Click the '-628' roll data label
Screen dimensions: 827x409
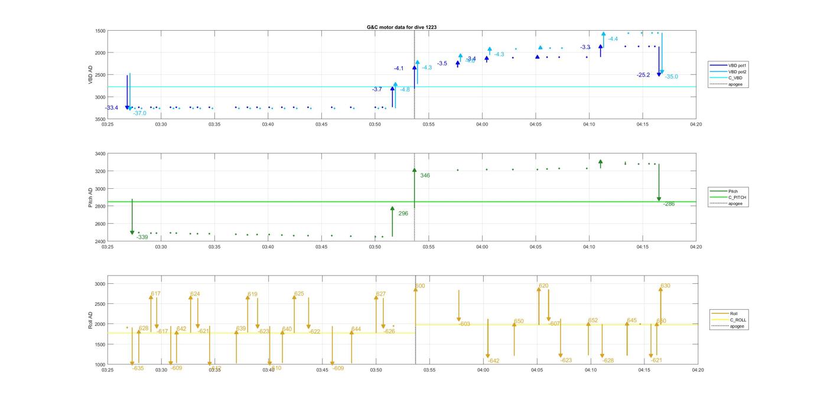pos(608,361)
